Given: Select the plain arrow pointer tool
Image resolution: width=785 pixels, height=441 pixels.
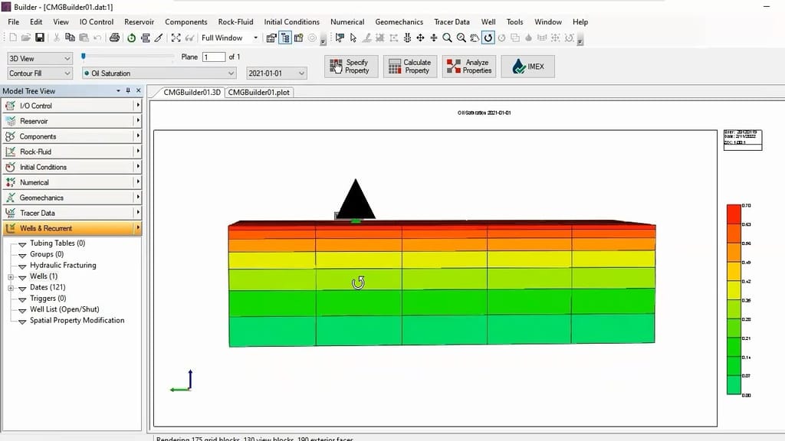Looking at the screenshot, I should click(x=353, y=38).
